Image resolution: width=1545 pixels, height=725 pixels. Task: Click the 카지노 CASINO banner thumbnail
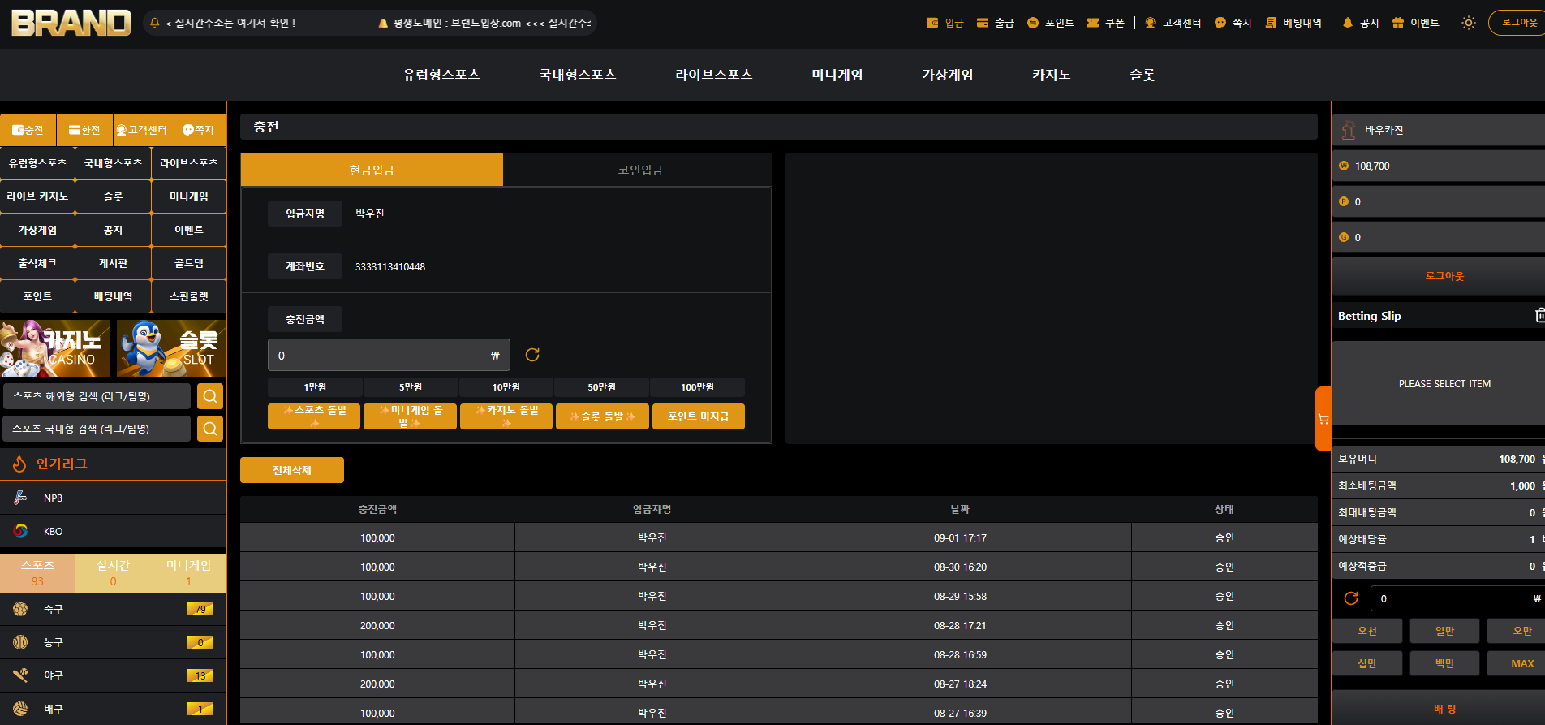tap(55, 348)
